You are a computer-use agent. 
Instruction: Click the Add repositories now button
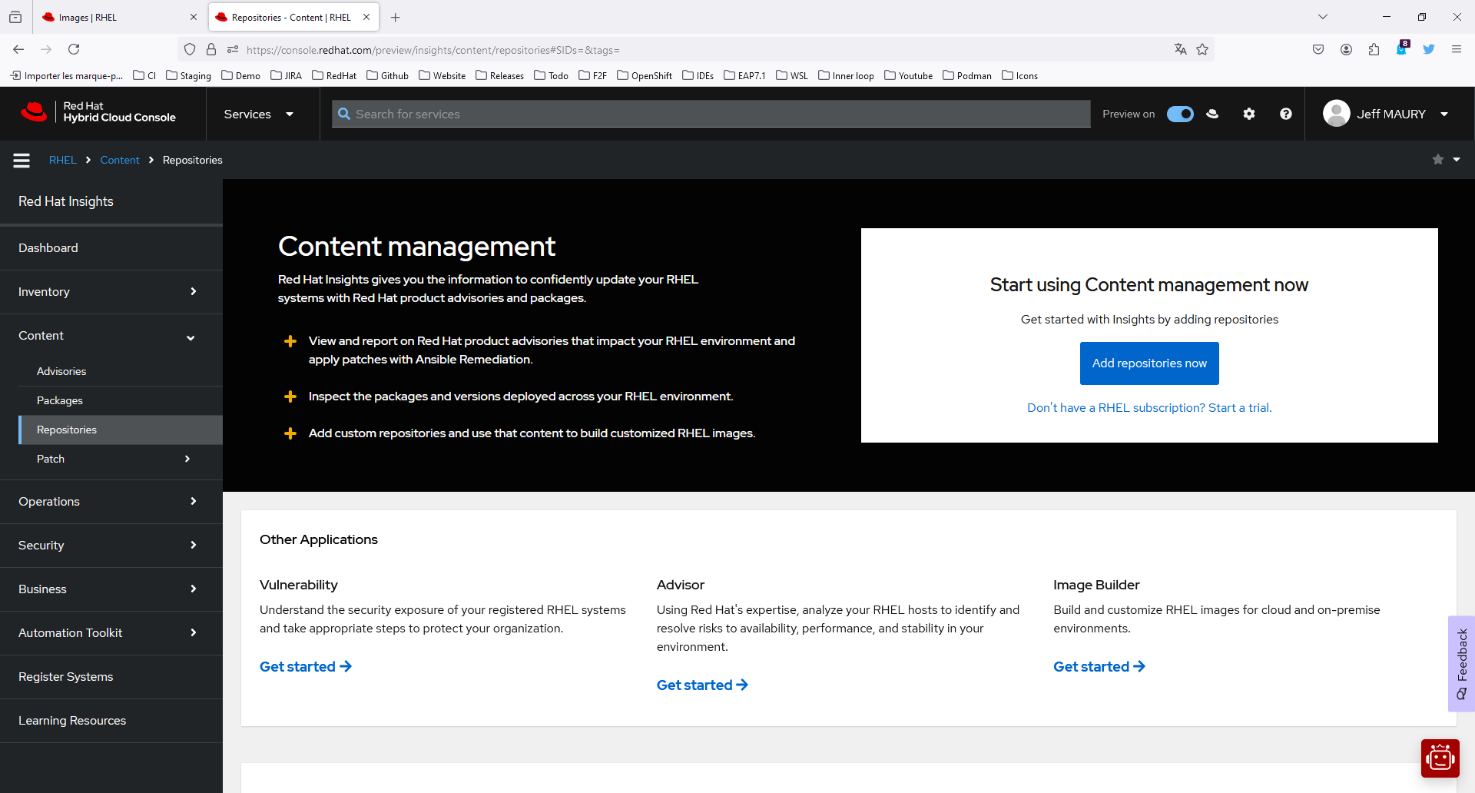[x=1149, y=363]
